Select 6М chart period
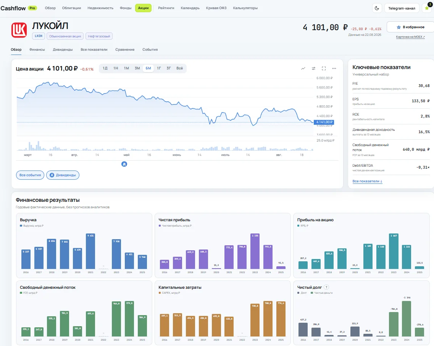The height and width of the screenshot is (346, 434). pyautogui.click(x=148, y=68)
